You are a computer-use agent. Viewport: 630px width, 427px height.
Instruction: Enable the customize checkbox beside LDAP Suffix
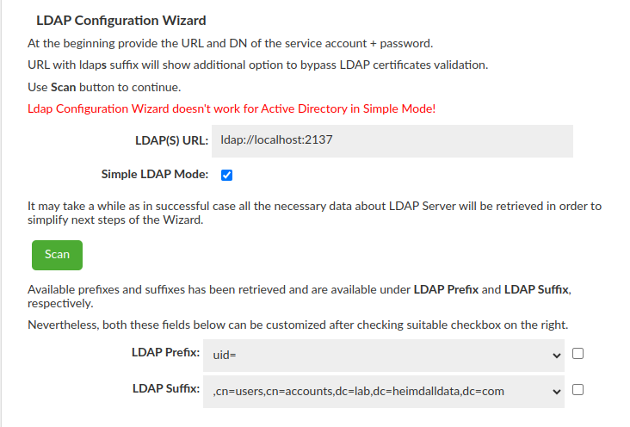(x=578, y=390)
